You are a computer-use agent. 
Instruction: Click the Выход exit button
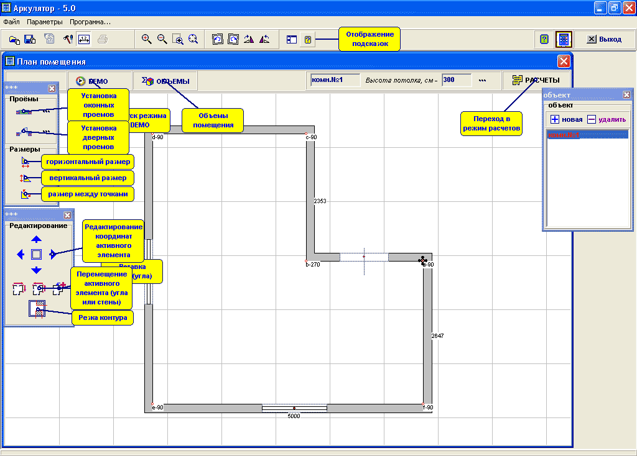[604, 39]
